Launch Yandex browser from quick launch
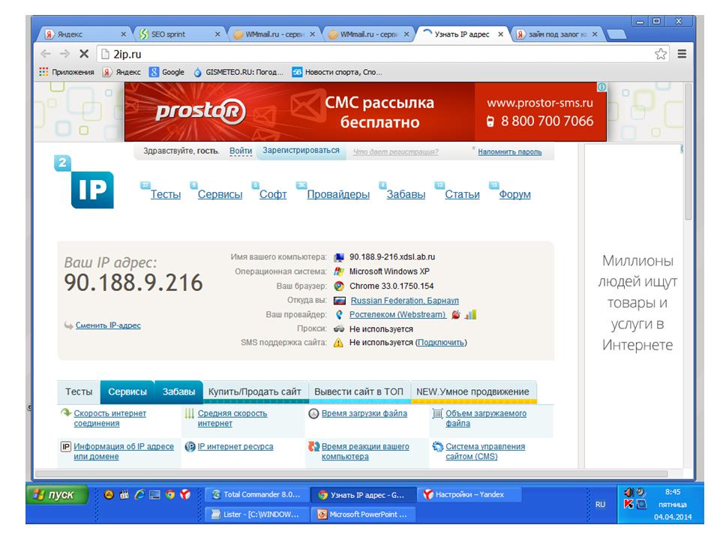The height and width of the screenshot is (540, 720). click(x=185, y=494)
